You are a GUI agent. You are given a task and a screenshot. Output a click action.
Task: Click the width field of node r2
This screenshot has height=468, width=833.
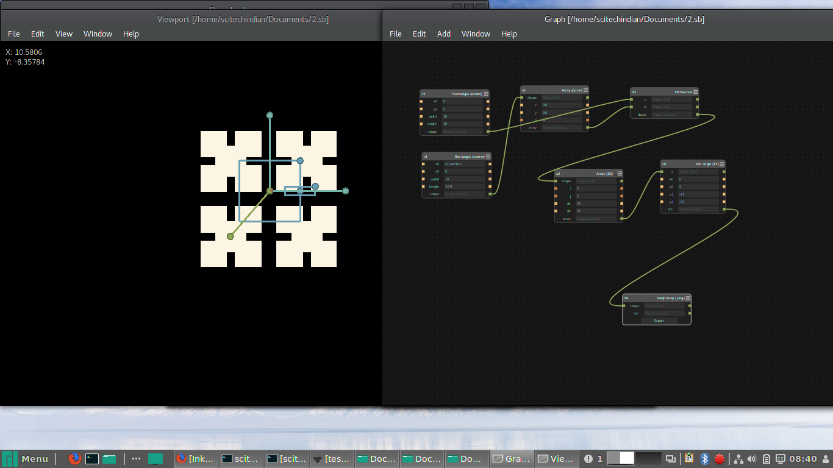462,116
